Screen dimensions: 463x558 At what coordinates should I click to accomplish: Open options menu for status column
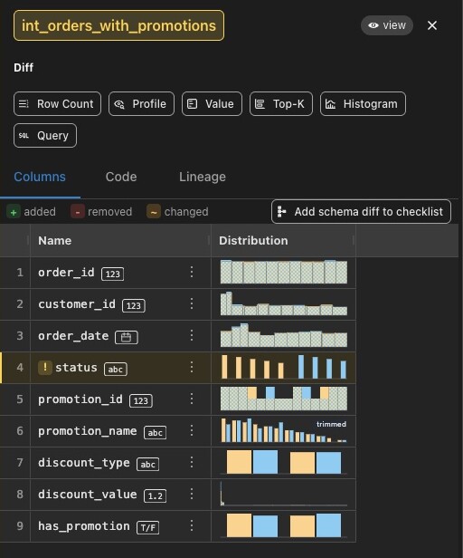click(192, 367)
